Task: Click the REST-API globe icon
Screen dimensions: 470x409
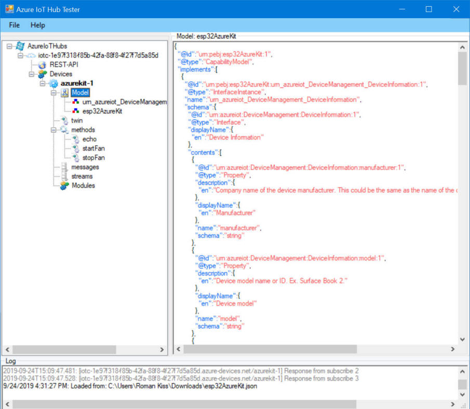Action: [x=42, y=65]
